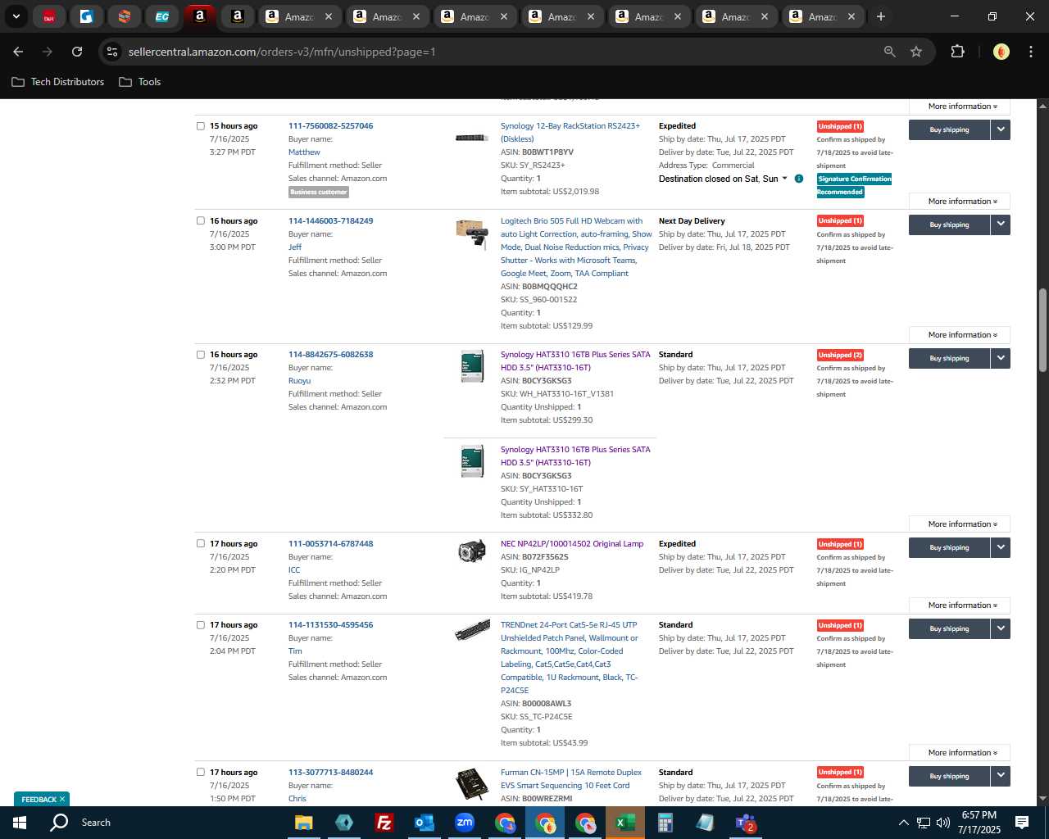The image size is (1049, 839).
Task: Open Calculator from the taskbar
Action: click(665, 823)
